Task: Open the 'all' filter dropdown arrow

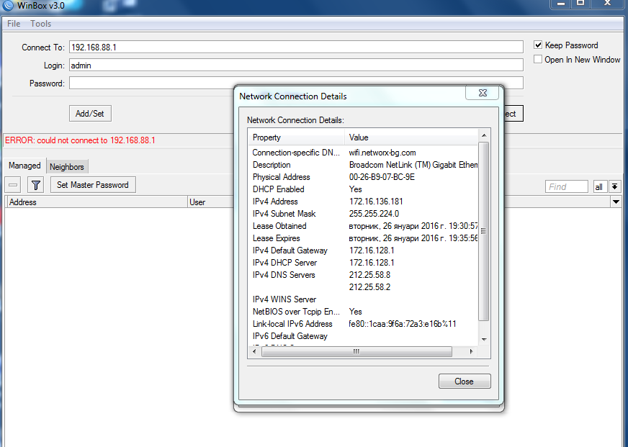Action: (x=614, y=186)
